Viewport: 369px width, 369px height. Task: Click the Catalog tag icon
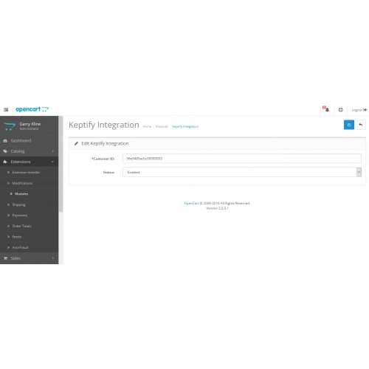5,151
